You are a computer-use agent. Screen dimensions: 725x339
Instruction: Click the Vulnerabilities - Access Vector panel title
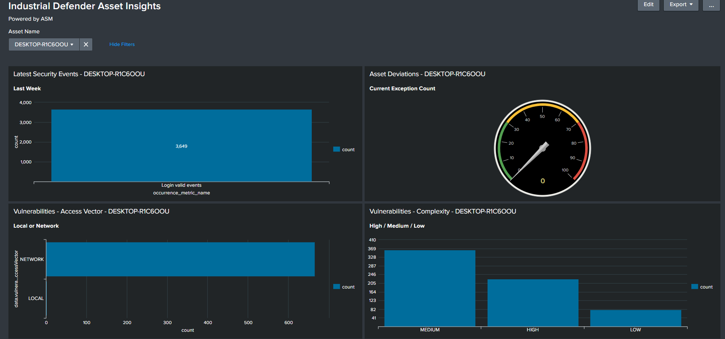pos(91,211)
